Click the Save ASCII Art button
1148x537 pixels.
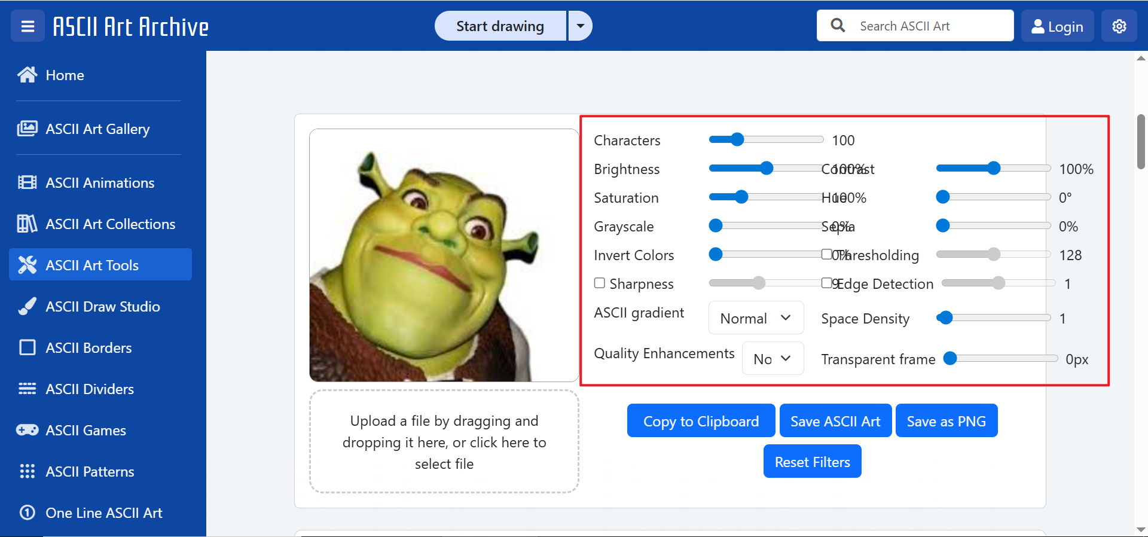click(x=835, y=421)
